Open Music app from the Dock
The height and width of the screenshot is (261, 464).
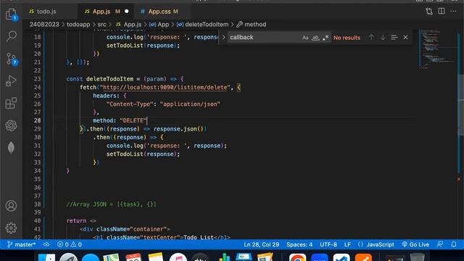coord(178,257)
